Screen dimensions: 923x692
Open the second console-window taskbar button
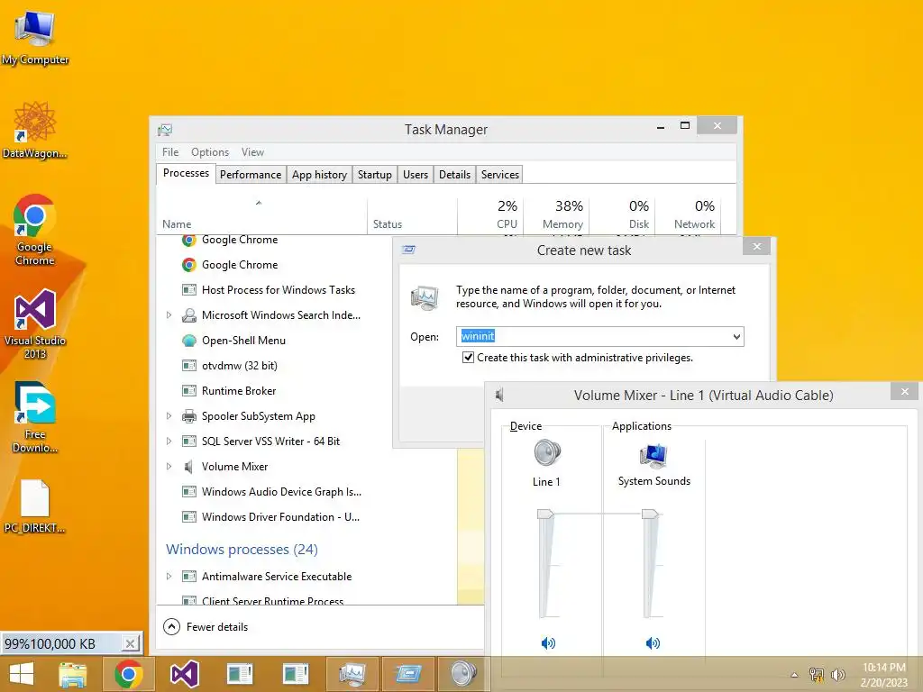[x=296, y=674]
